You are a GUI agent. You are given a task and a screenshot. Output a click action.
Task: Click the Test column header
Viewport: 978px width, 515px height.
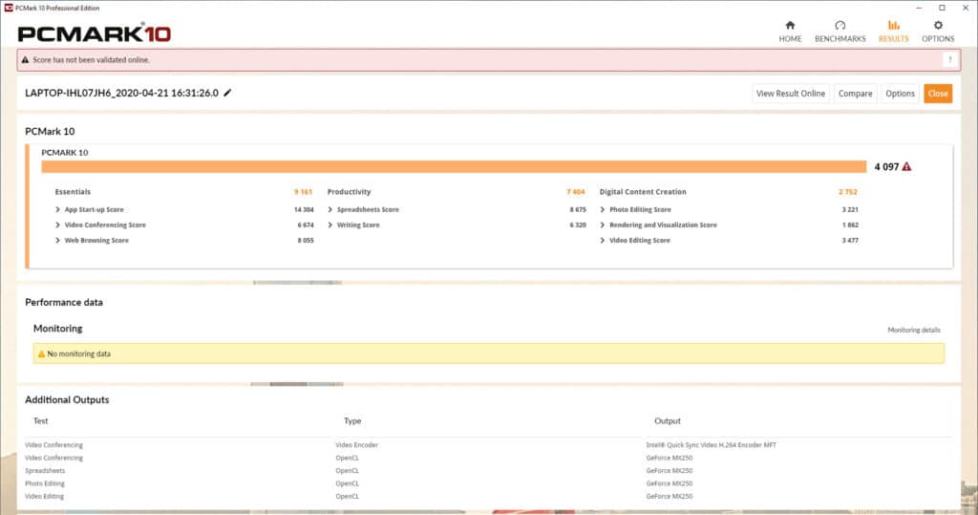click(40, 421)
